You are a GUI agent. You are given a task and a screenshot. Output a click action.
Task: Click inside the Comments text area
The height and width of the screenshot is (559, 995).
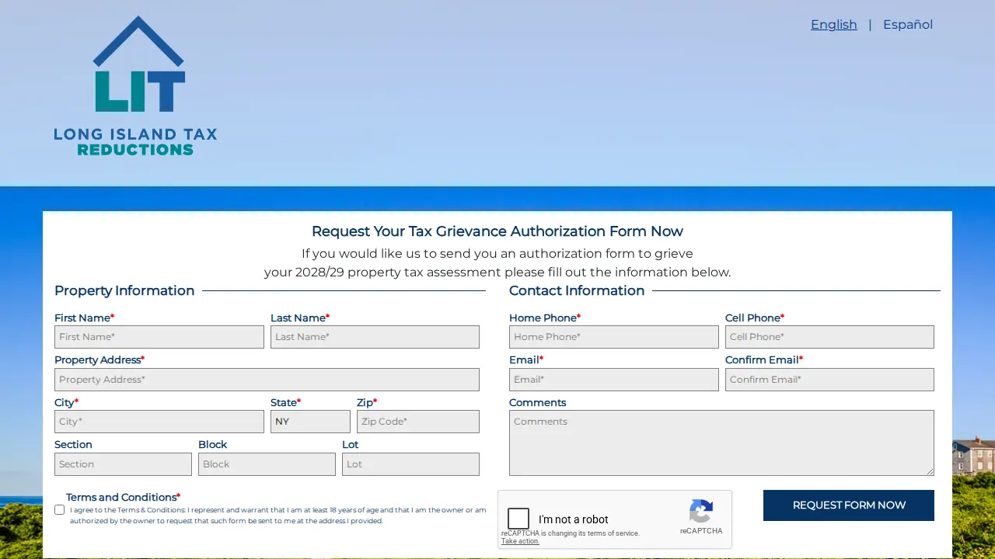tap(721, 443)
